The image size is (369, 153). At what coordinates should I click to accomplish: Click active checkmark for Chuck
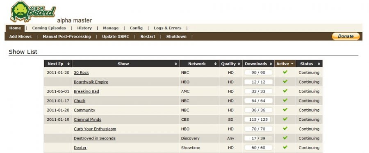pyautogui.click(x=285, y=100)
